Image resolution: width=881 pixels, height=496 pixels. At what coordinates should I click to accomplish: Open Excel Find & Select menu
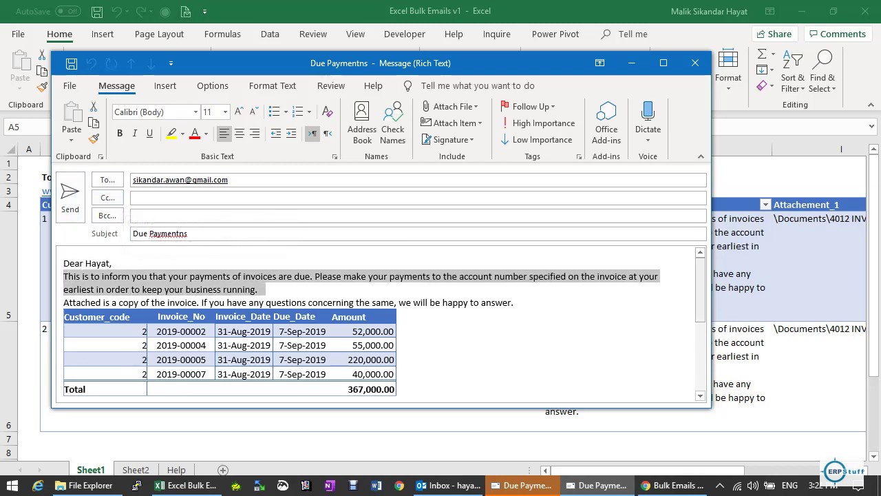coord(822,71)
